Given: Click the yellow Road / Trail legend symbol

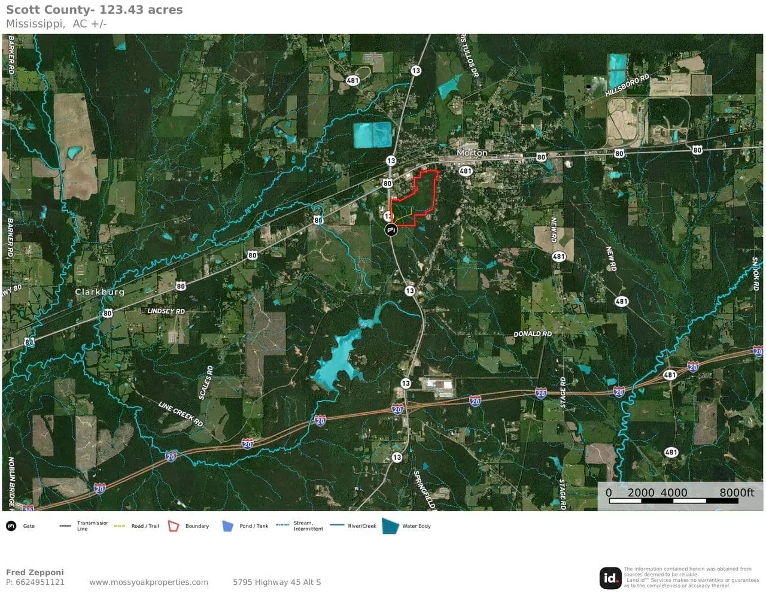Looking at the screenshot, I should click(119, 526).
